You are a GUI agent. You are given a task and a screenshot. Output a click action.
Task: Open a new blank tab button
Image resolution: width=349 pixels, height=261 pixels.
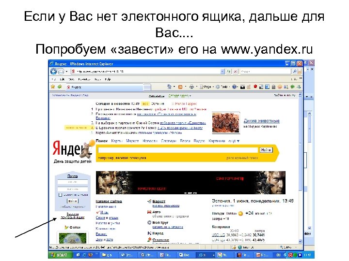pyautogui.click(x=147, y=87)
